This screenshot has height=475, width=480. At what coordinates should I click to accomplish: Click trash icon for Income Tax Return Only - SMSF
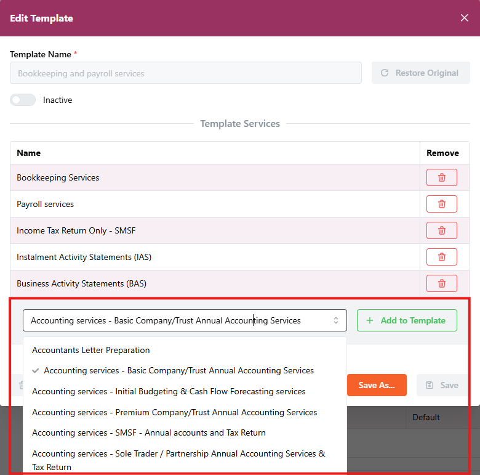(441, 230)
